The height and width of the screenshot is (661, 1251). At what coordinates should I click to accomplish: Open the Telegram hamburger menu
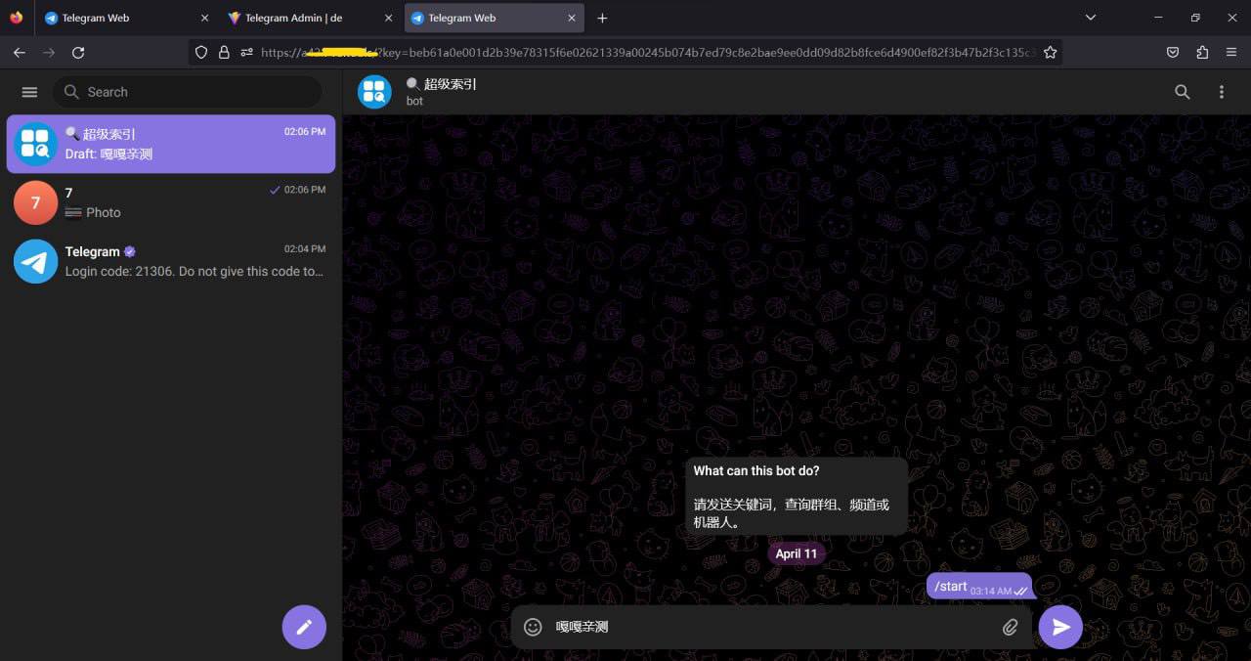point(29,92)
